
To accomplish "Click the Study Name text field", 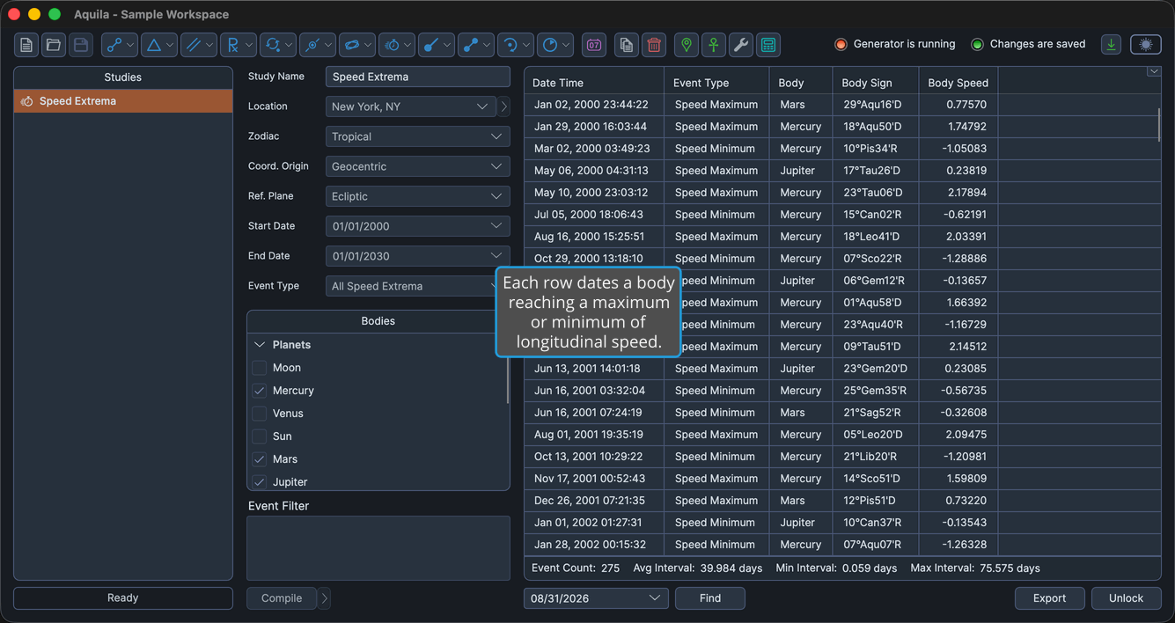I will [x=418, y=77].
